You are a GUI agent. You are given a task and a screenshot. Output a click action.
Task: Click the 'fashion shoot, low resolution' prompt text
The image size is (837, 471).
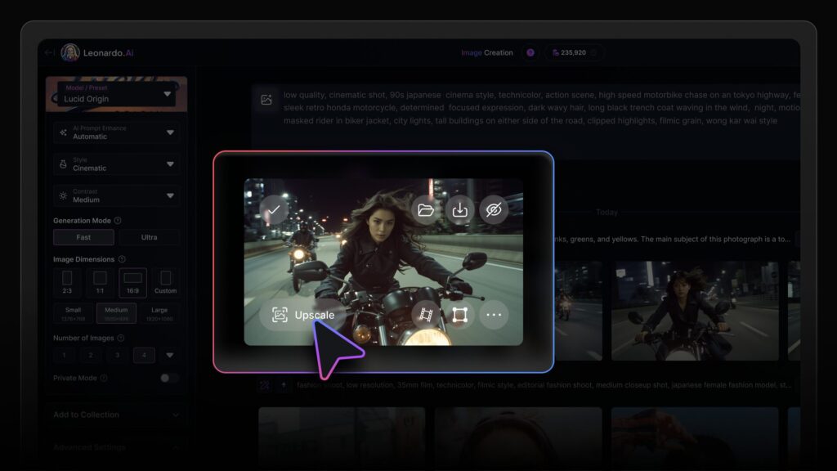(x=544, y=385)
